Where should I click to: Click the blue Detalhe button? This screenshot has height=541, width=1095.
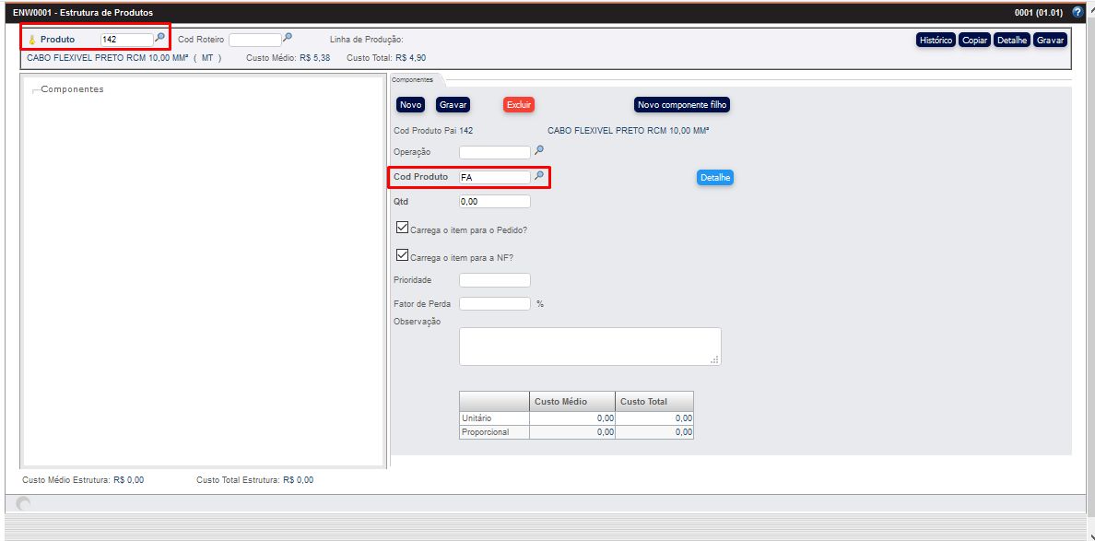pos(714,177)
